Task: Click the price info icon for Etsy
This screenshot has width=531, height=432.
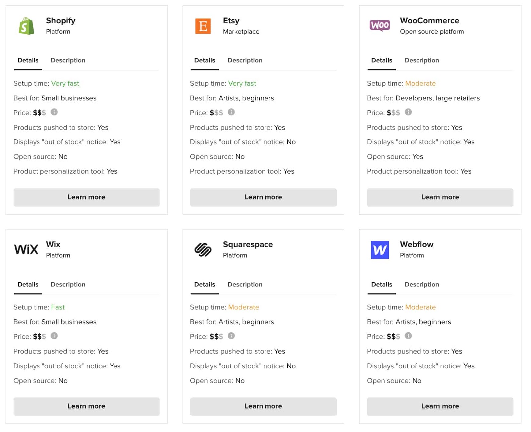Action: point(231,112)
